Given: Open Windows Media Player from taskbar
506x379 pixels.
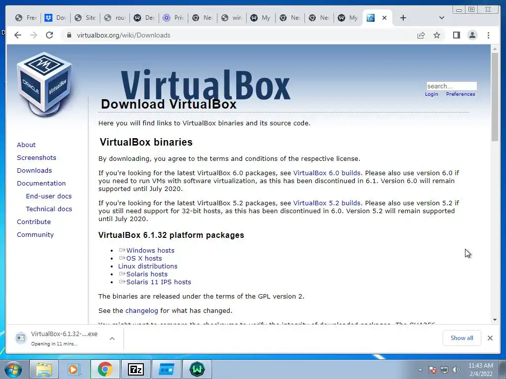Looking at the screenshot, I should click(74, 369).
